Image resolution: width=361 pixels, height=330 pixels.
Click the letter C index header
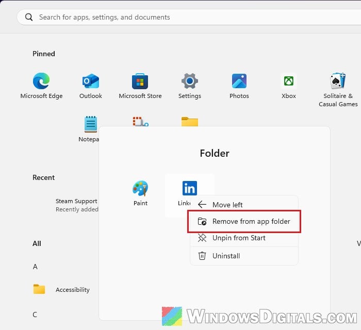(35, 315)
